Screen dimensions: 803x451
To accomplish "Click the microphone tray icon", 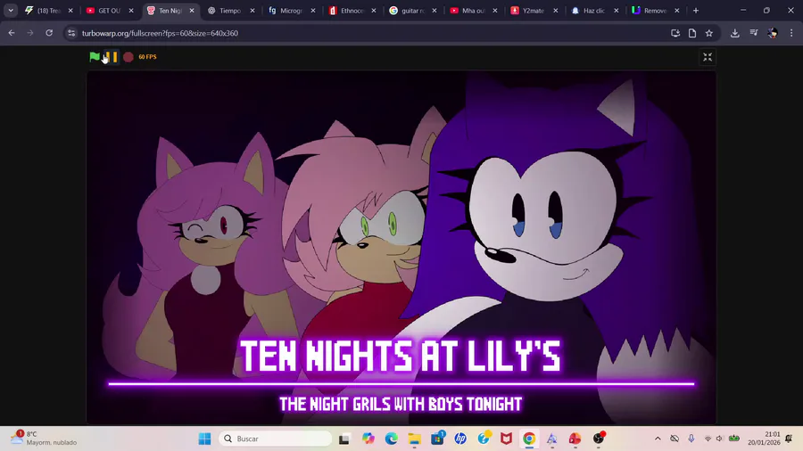I will (691, 439).
